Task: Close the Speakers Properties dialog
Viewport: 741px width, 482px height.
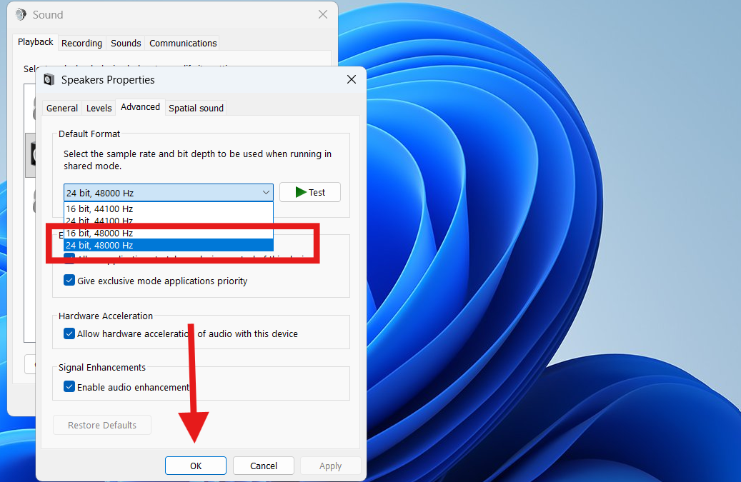Action: (x=351, y=79)
